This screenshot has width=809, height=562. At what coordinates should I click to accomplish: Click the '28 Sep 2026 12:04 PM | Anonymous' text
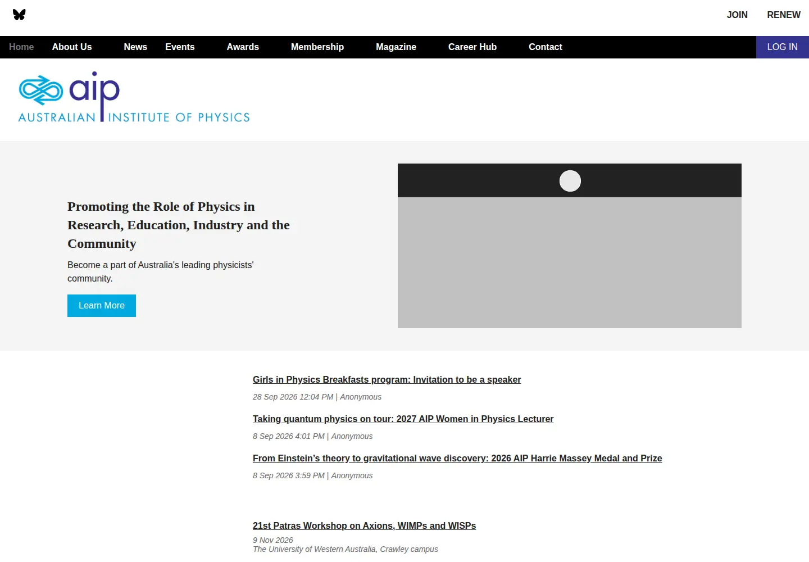(x=317, y=397)
